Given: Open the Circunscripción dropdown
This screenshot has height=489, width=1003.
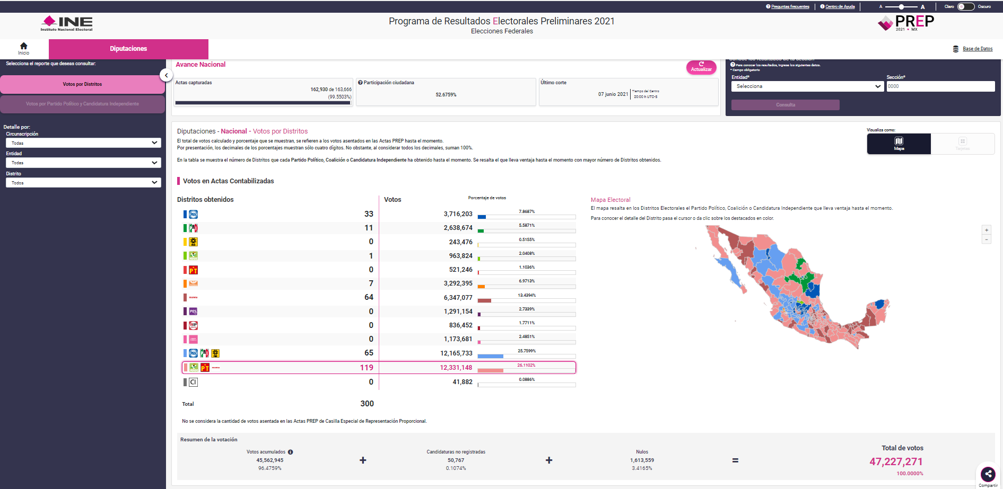Looking at the screenshot, I should pos(83,143).
